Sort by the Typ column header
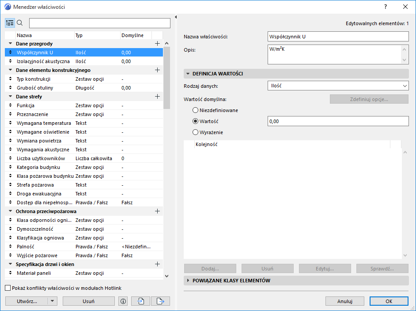The width and height of the screenshot is (416, 311). pyautogui.click(x=97, y=35)
